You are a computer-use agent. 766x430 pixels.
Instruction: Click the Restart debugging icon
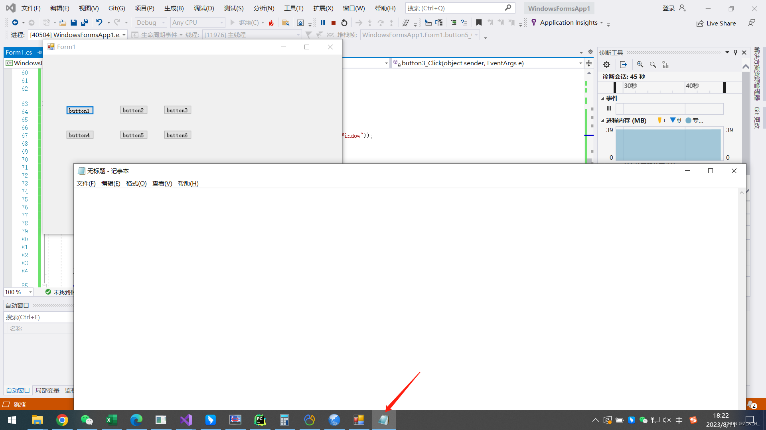pyautogui.click(x=344, y=23)
